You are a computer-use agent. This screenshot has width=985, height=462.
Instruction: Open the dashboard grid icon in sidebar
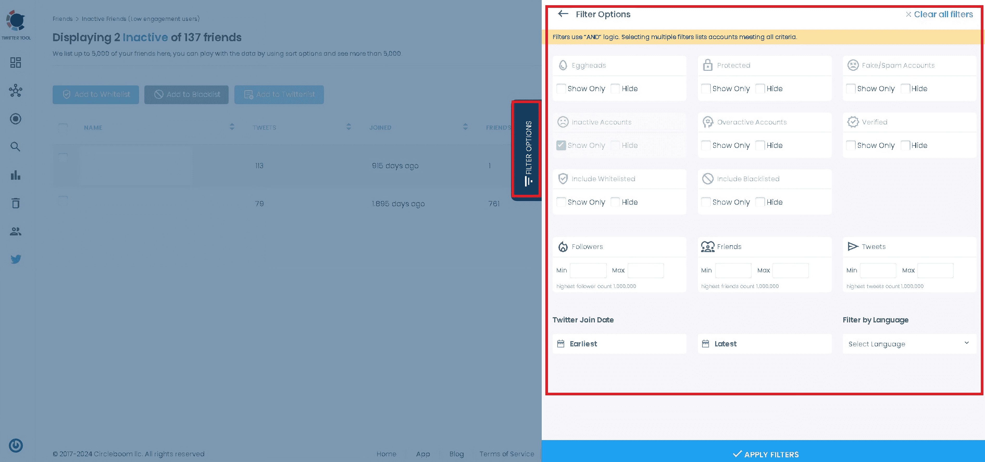click(x=16, y=62)
